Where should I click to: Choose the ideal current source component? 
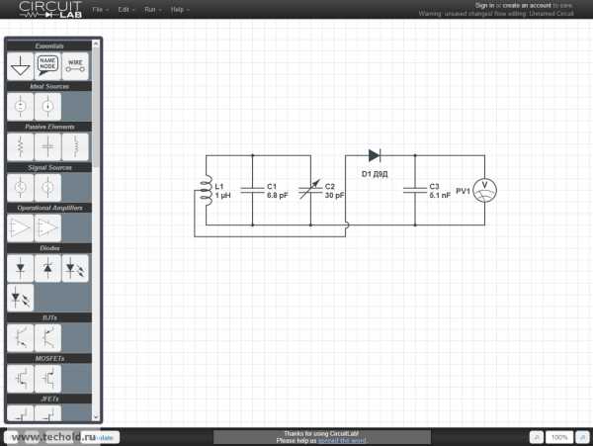47,107
